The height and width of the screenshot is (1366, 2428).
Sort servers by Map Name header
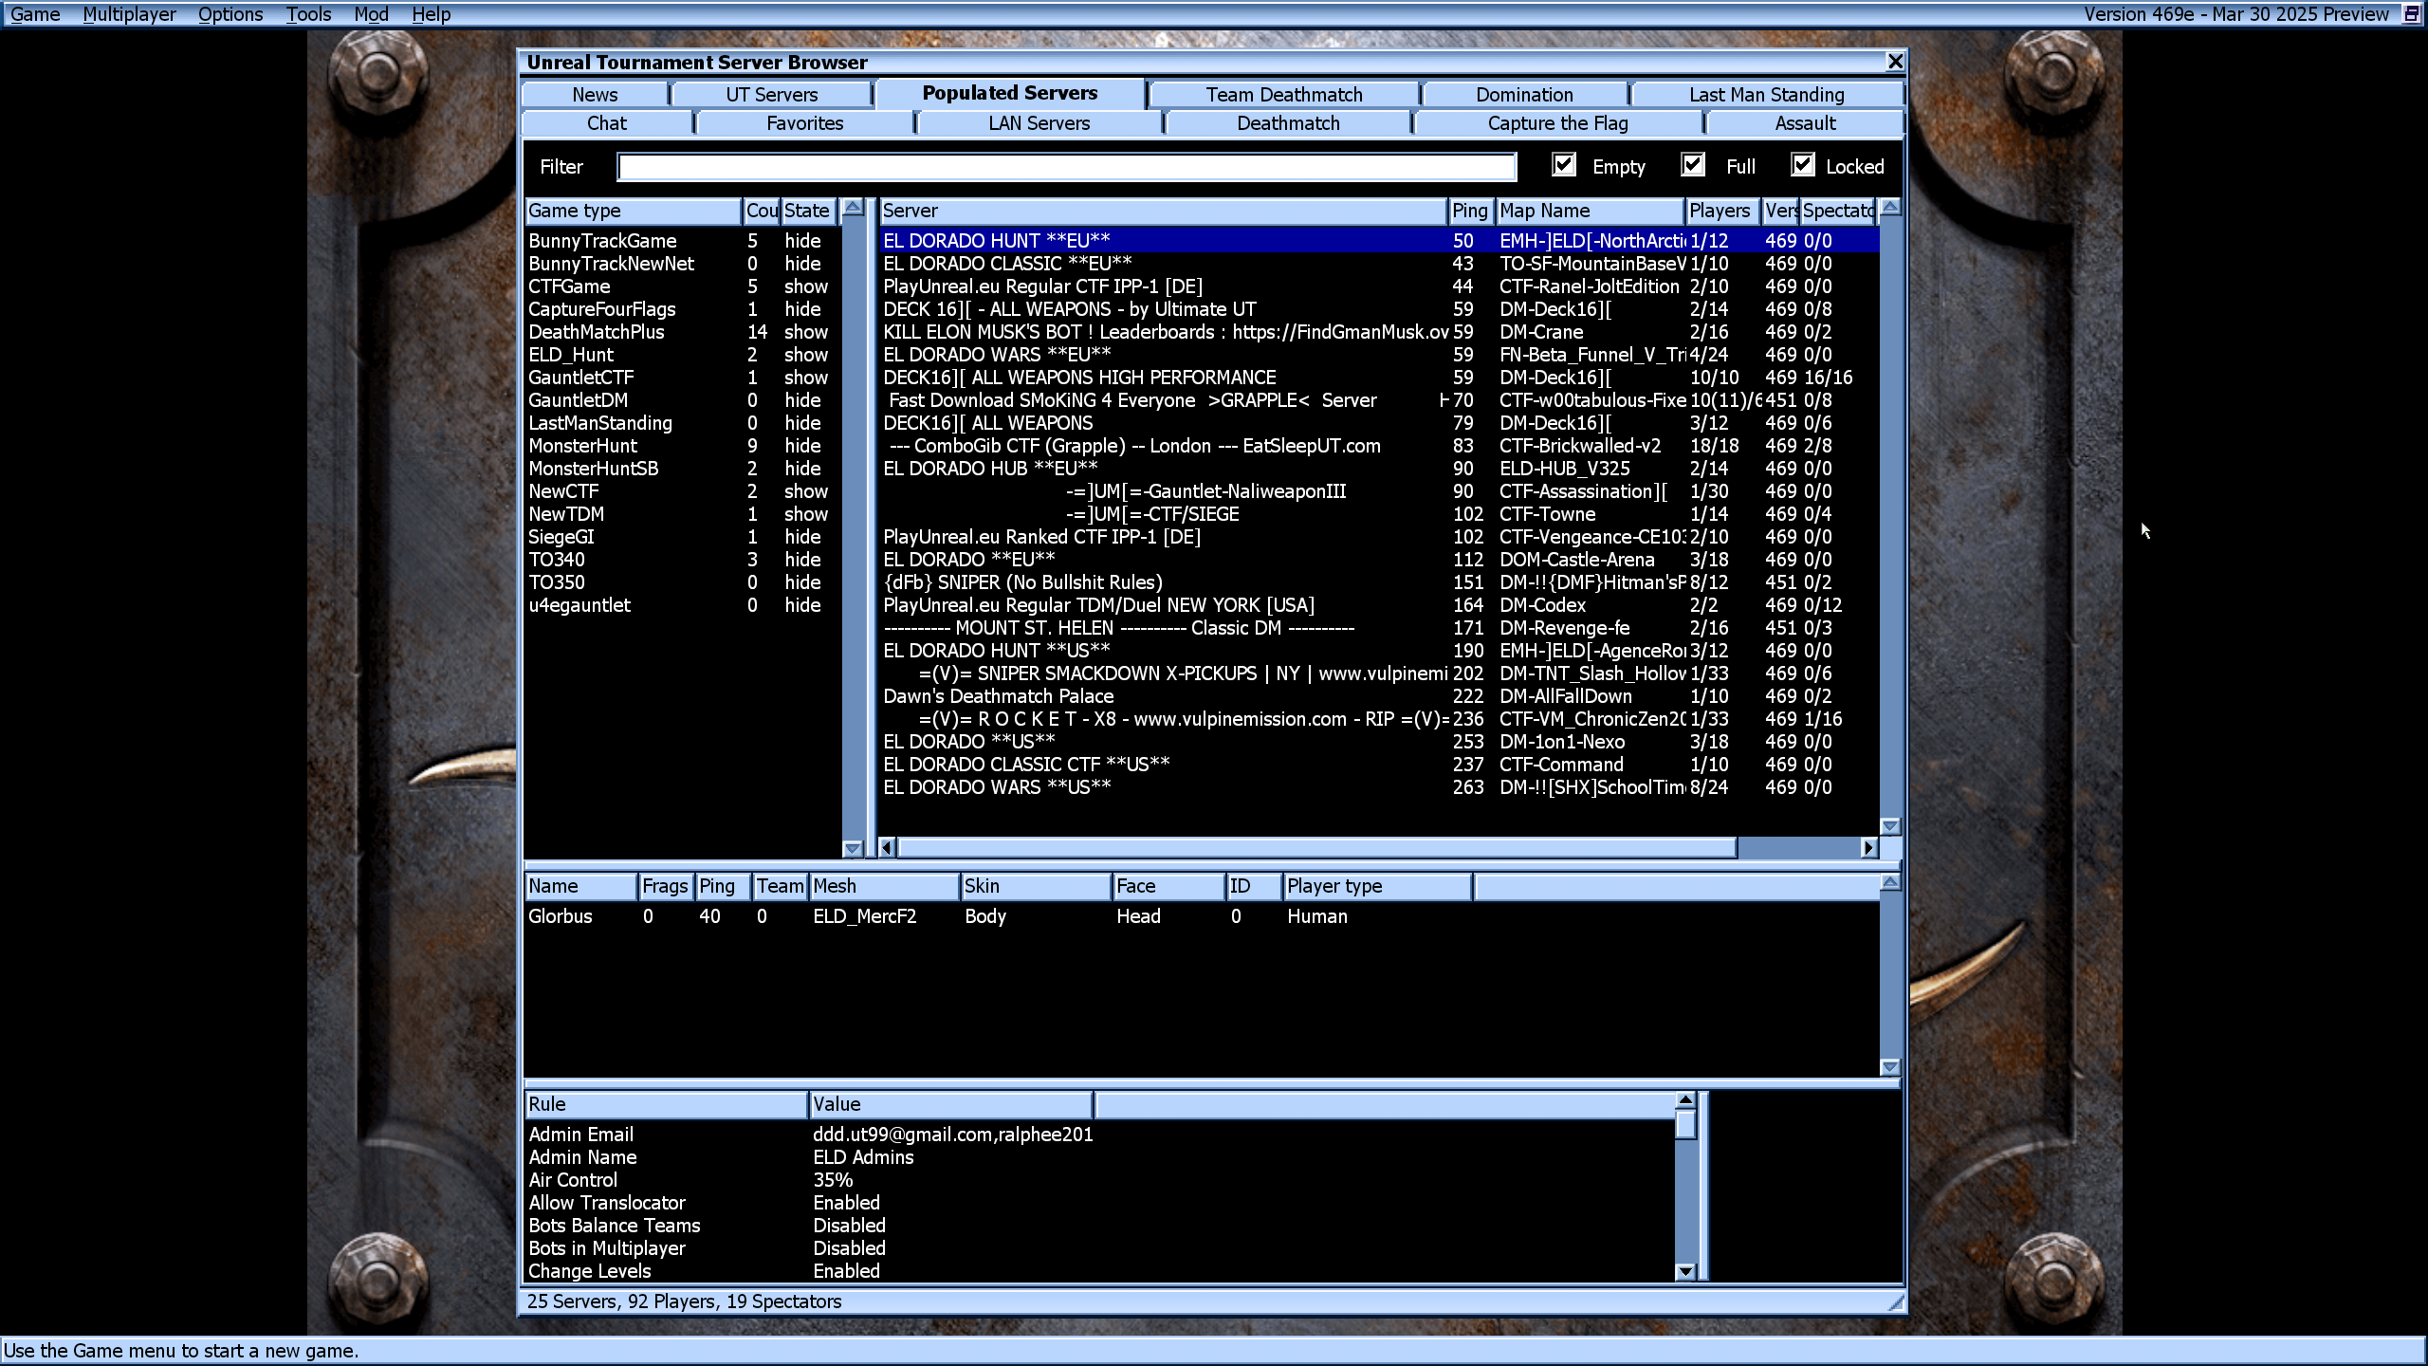coord(1590,211)
